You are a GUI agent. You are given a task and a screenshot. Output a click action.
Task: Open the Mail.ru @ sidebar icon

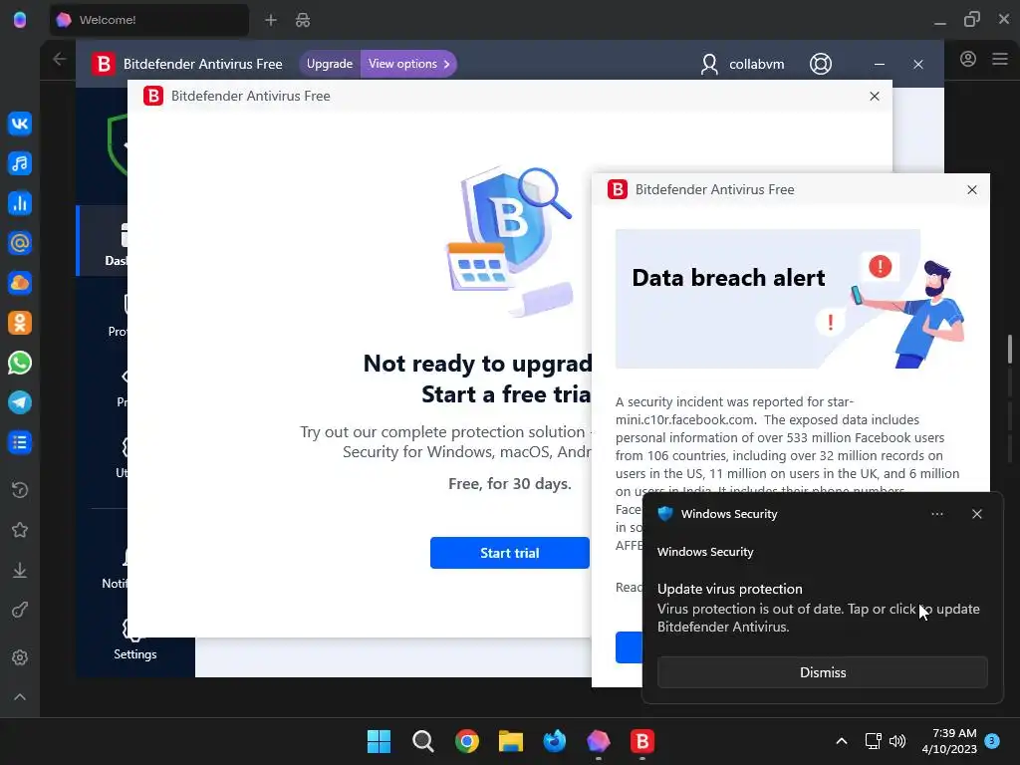(20, 243)
